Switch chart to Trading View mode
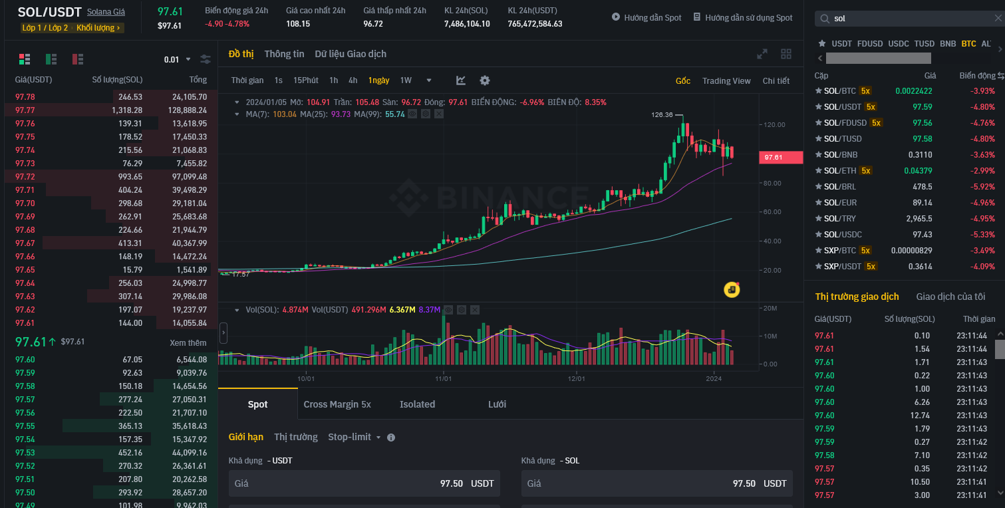 726,81
